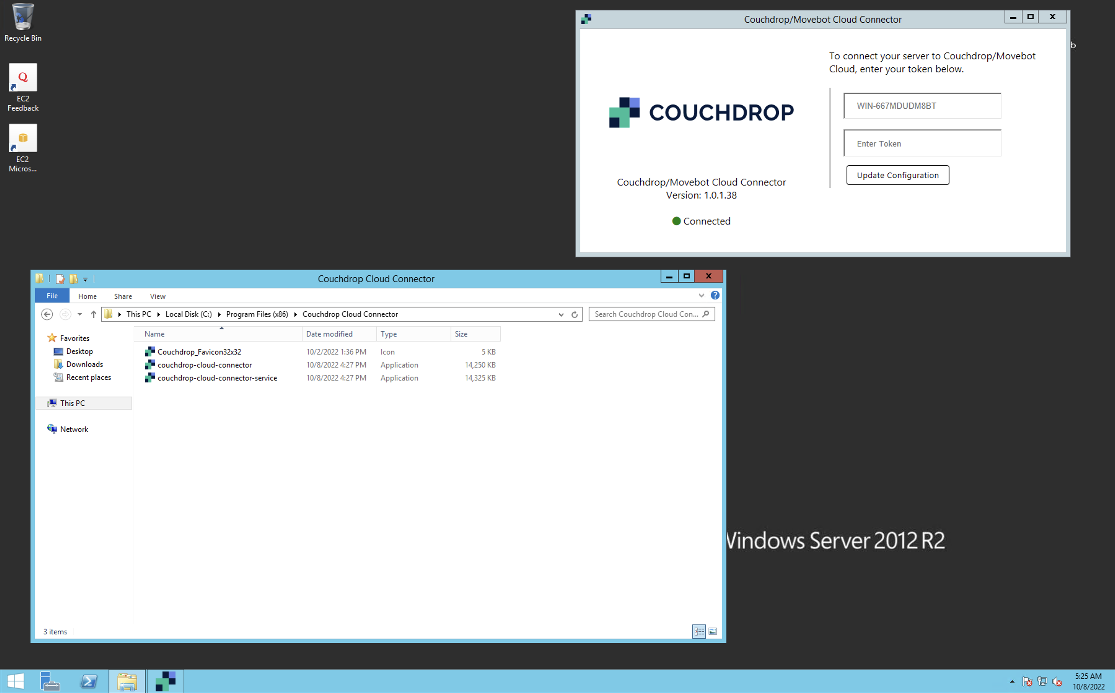Click the File Explorer taskbar icon
Viewport: 1115px width, 693px height.
coord(127,681)
